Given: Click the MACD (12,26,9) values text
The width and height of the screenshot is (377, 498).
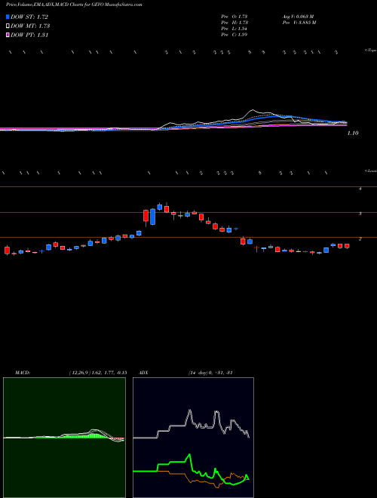Looking at the screenshot, I should tap(98, 373).
